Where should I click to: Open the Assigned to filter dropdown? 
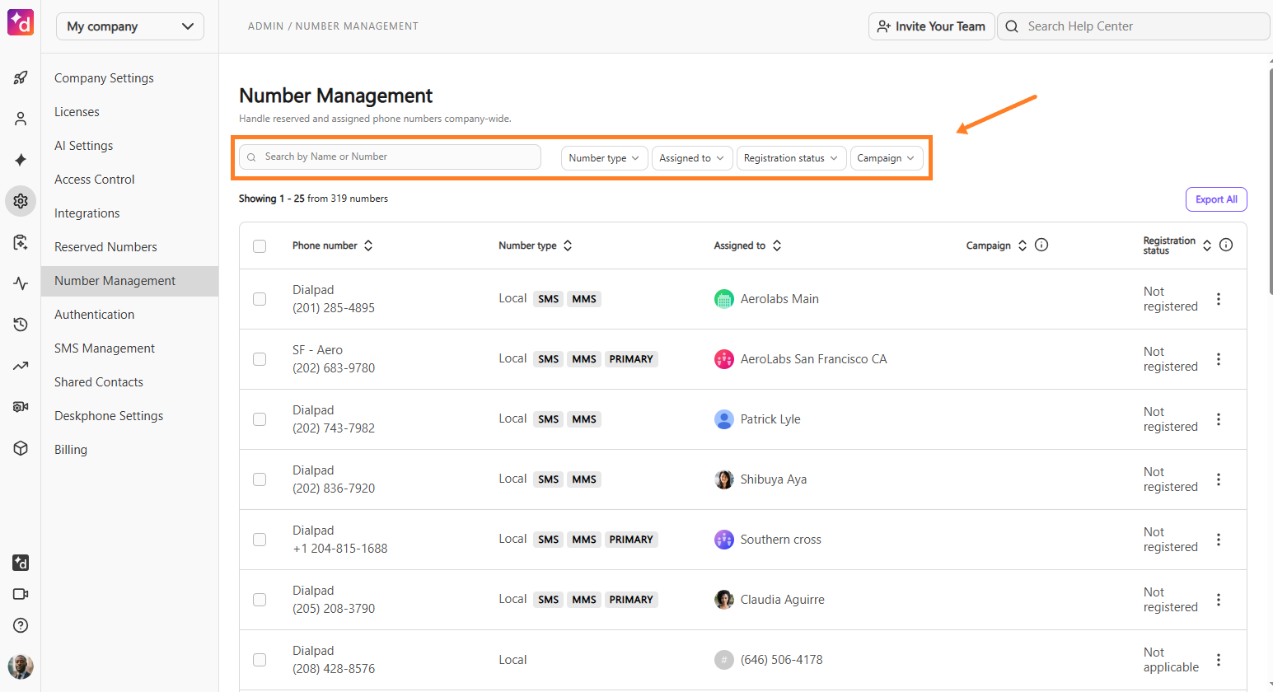pyautogui.click(x=692, y=158)
